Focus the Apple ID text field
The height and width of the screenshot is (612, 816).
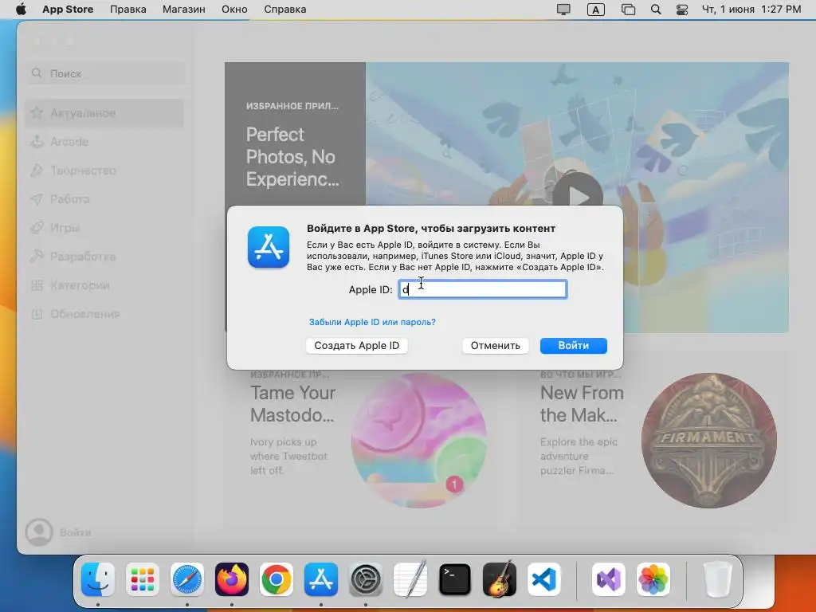[x=483, y=289]
